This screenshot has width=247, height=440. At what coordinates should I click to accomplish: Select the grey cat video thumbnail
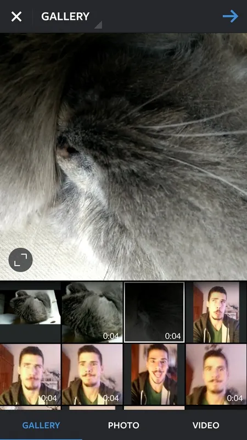(92, 312)
